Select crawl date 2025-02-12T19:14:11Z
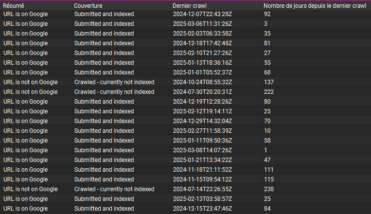The height and width of the screenshot is (214, 371). 203,111
